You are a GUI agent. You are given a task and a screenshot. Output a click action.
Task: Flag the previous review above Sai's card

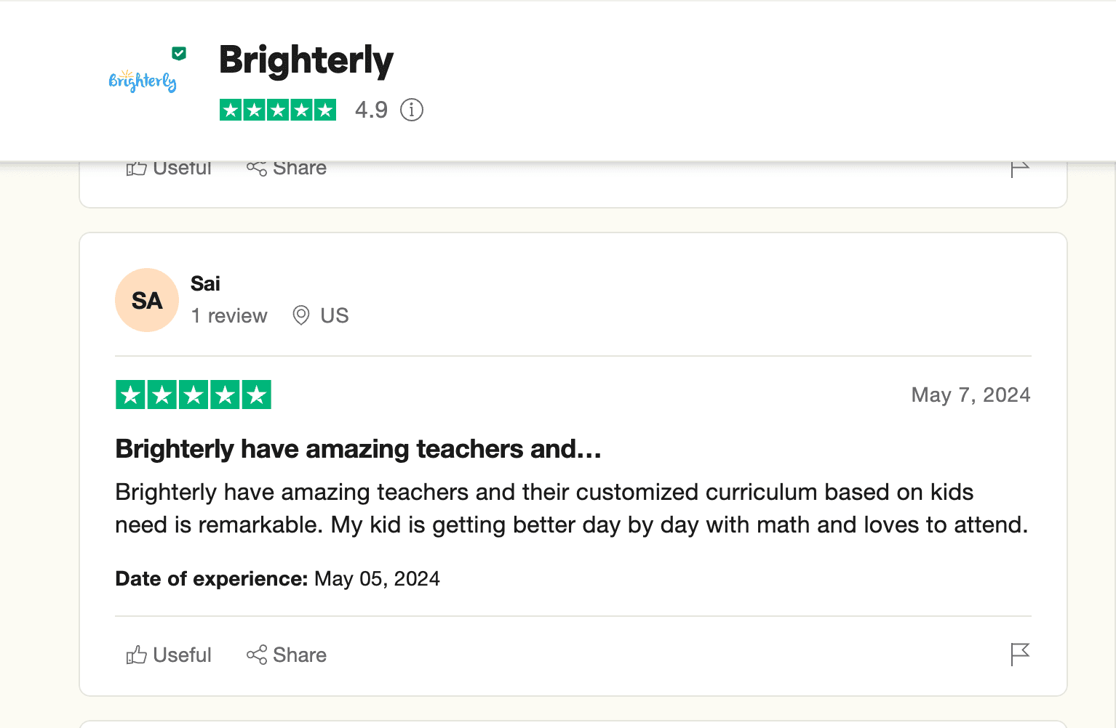[1020, 169]
